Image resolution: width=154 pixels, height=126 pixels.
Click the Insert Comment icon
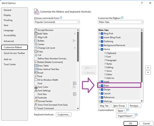[36, 108]
